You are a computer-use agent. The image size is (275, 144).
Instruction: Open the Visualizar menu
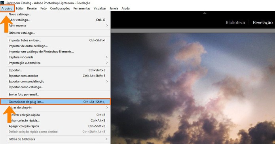point(100,8)
